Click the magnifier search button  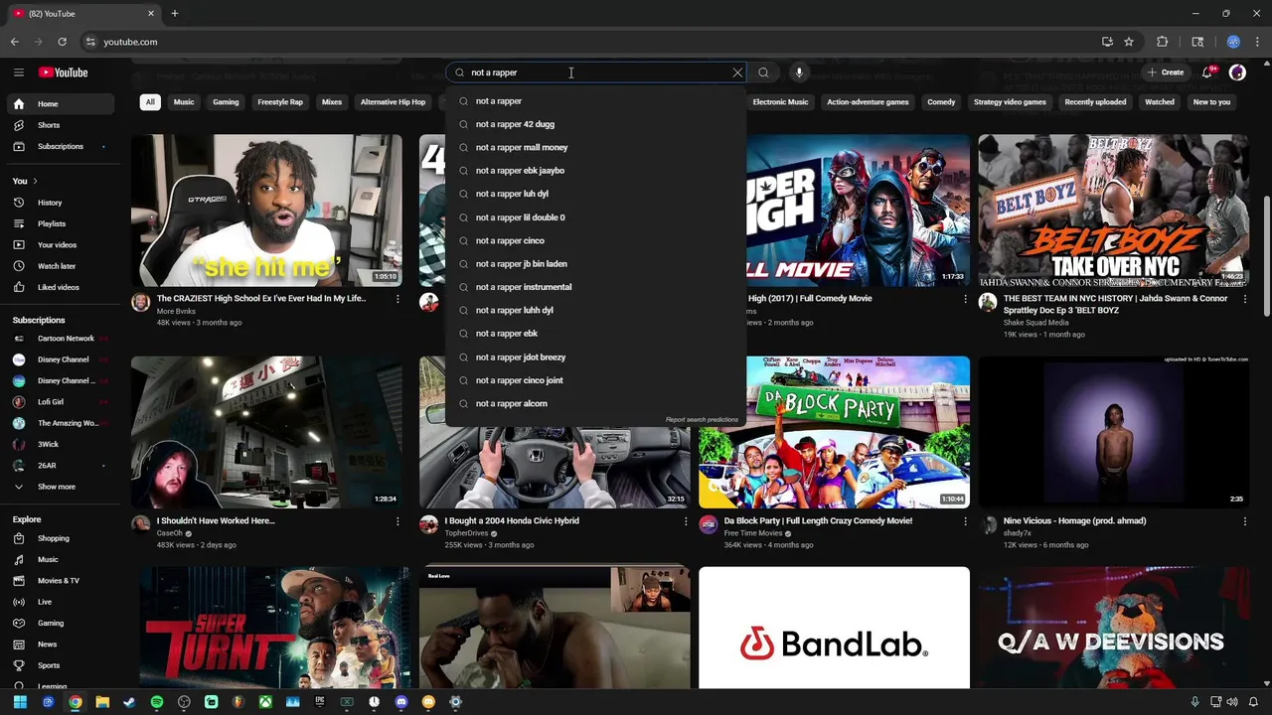point(763,72)
